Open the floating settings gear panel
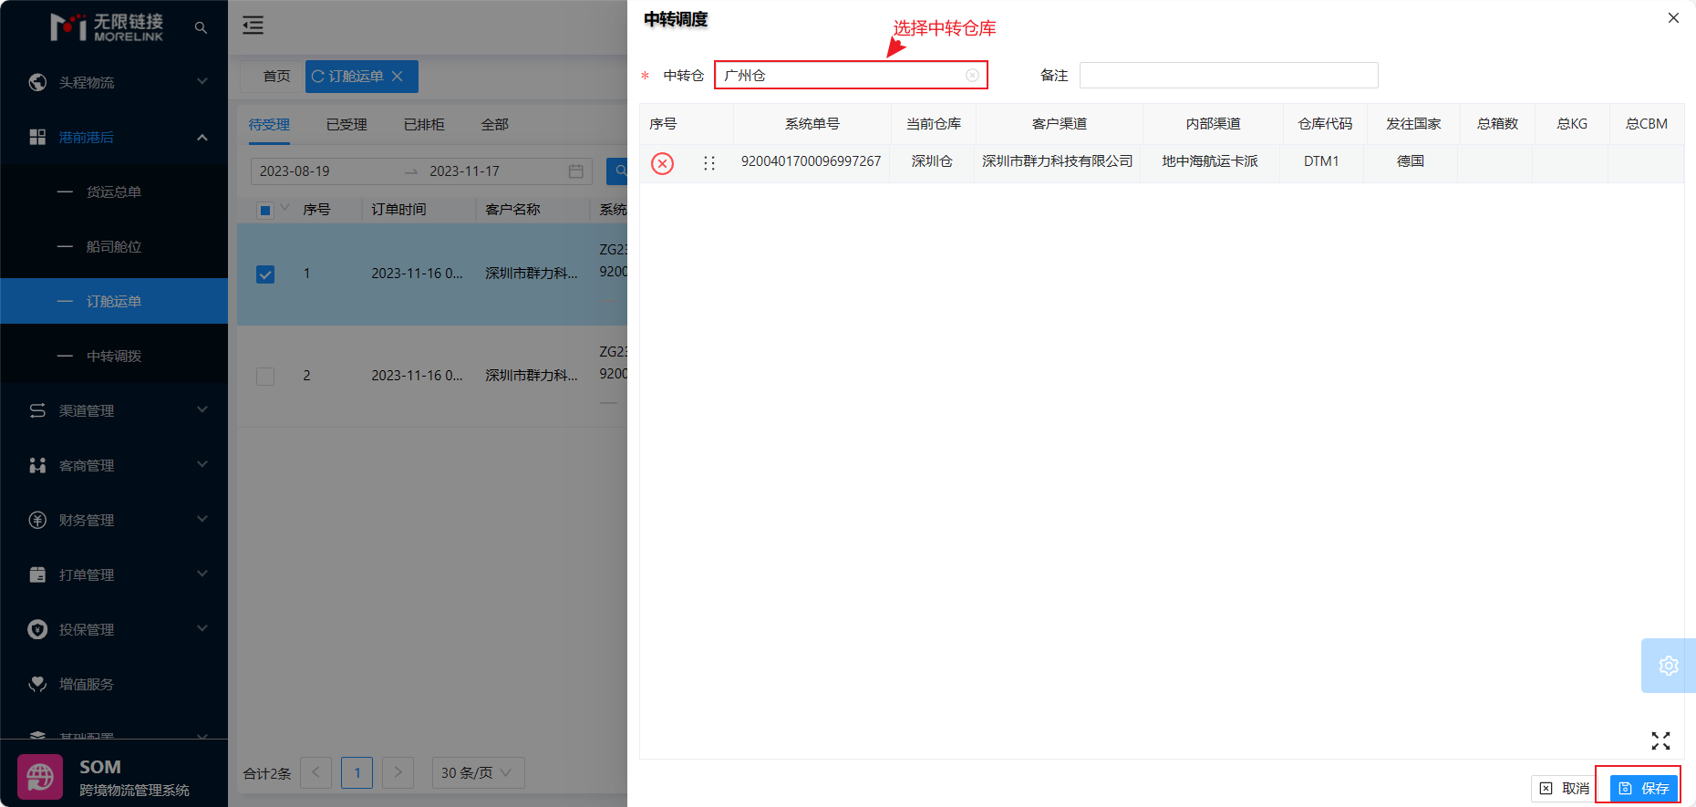The height and width of the screenshot is (807, 1696). click(1668, 666)
